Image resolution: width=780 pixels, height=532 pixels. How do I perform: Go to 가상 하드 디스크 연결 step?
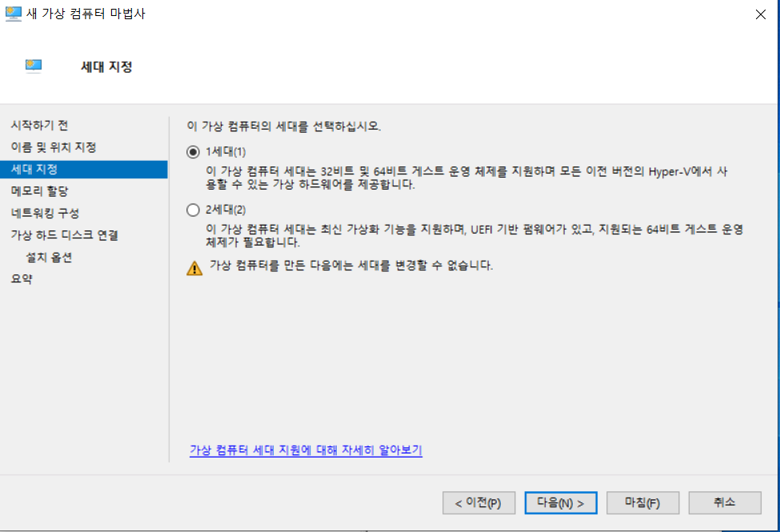(64, 235)
